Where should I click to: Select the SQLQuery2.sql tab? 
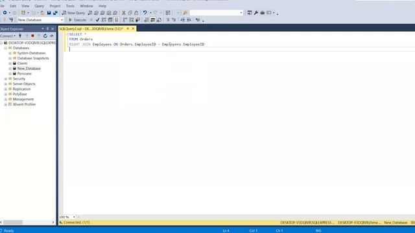click(91, 28)
